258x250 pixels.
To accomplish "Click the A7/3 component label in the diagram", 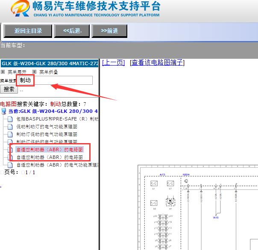I will click(162, 175).
